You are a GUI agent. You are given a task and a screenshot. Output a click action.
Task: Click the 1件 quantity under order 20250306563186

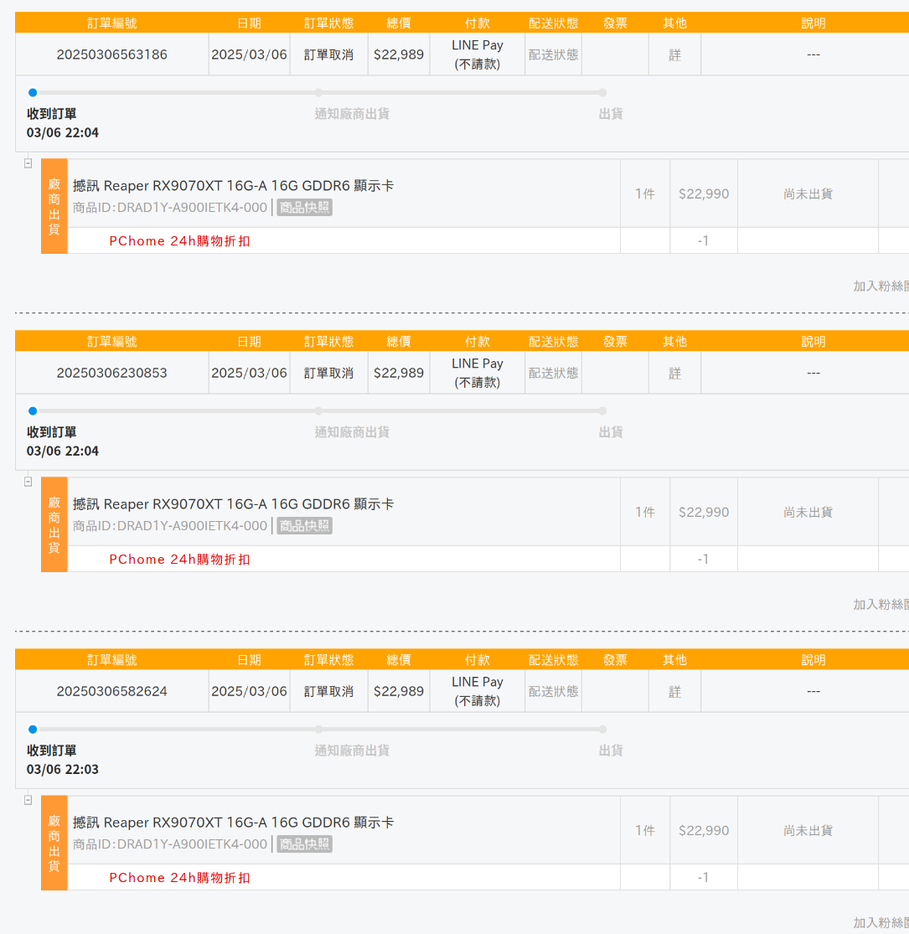click(645, 194)
